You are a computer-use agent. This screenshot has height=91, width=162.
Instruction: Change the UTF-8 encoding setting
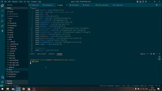(124, 86)
